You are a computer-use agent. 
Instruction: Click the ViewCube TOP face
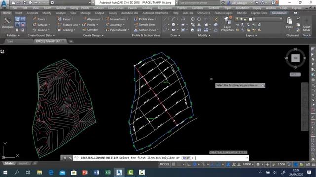click(295, 58)
